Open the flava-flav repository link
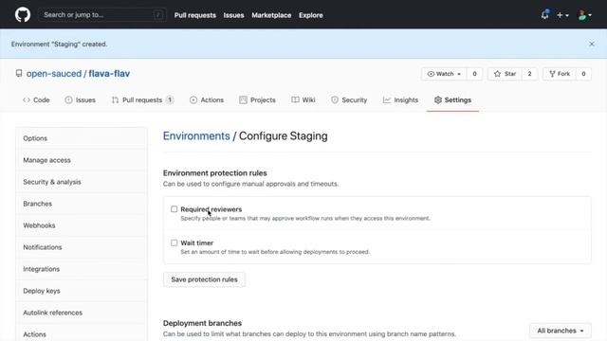Image resolution: width=607 pixels, height=341 pixels. click(x=109, y=74)
